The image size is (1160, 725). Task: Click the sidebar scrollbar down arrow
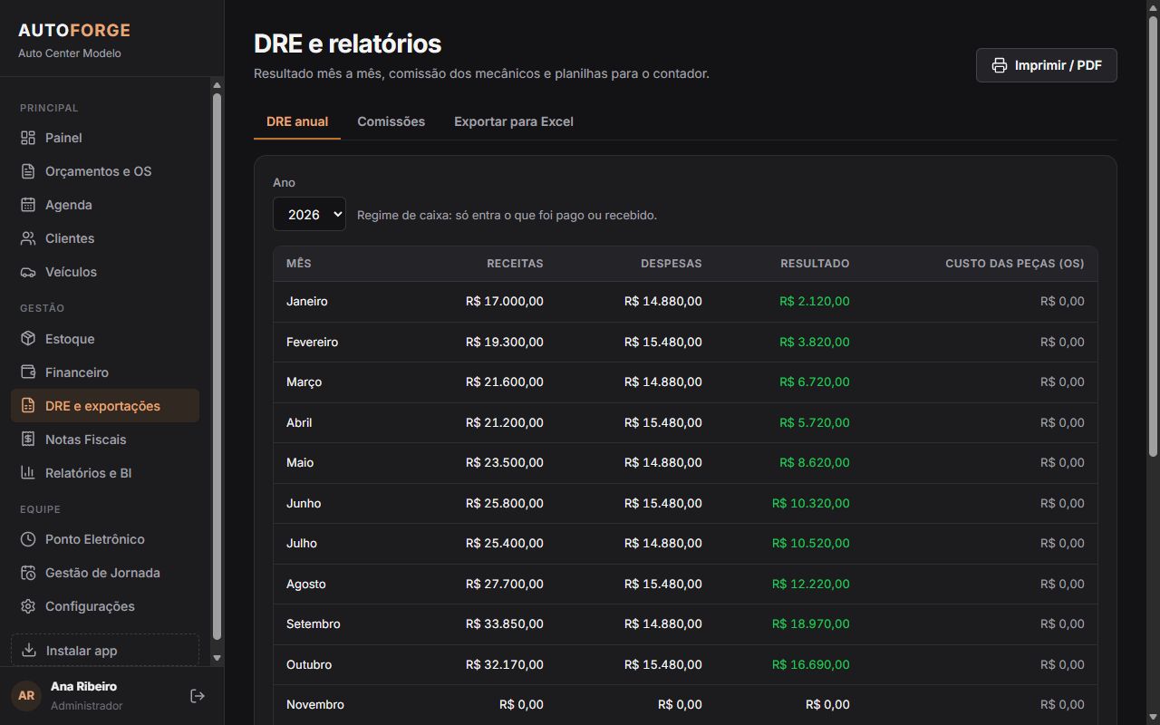tap(217, 658)
